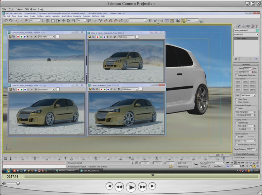This screenshot has height=195, width=262.
Task: Jump to the start of the movie
Action: point(109,186)
